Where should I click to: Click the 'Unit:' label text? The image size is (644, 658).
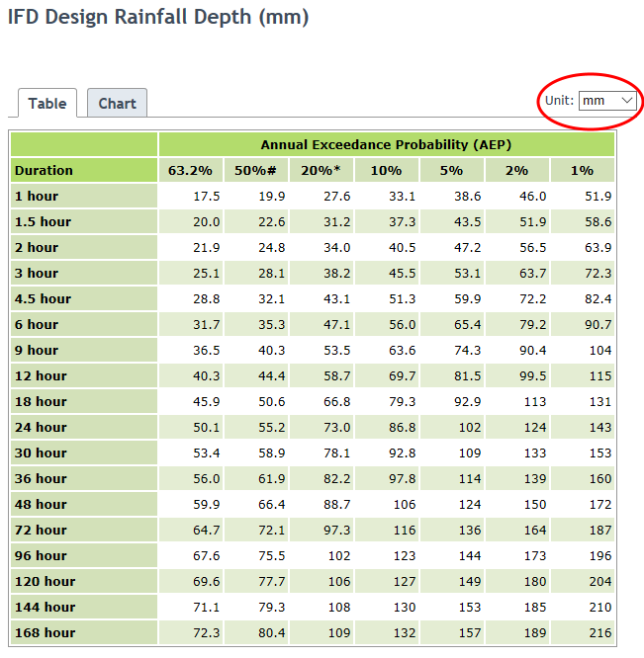point(559,101)
